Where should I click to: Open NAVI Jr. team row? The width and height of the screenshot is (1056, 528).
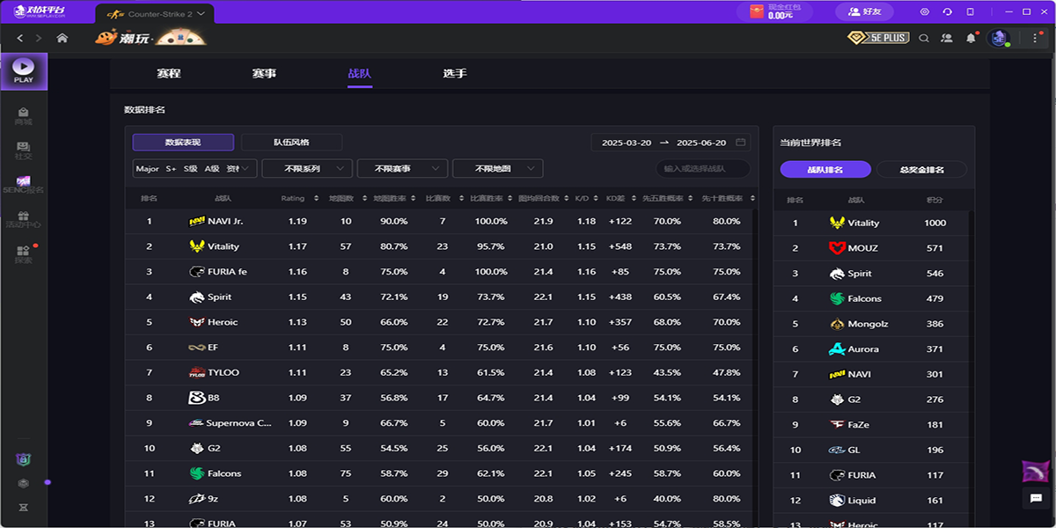440,221
